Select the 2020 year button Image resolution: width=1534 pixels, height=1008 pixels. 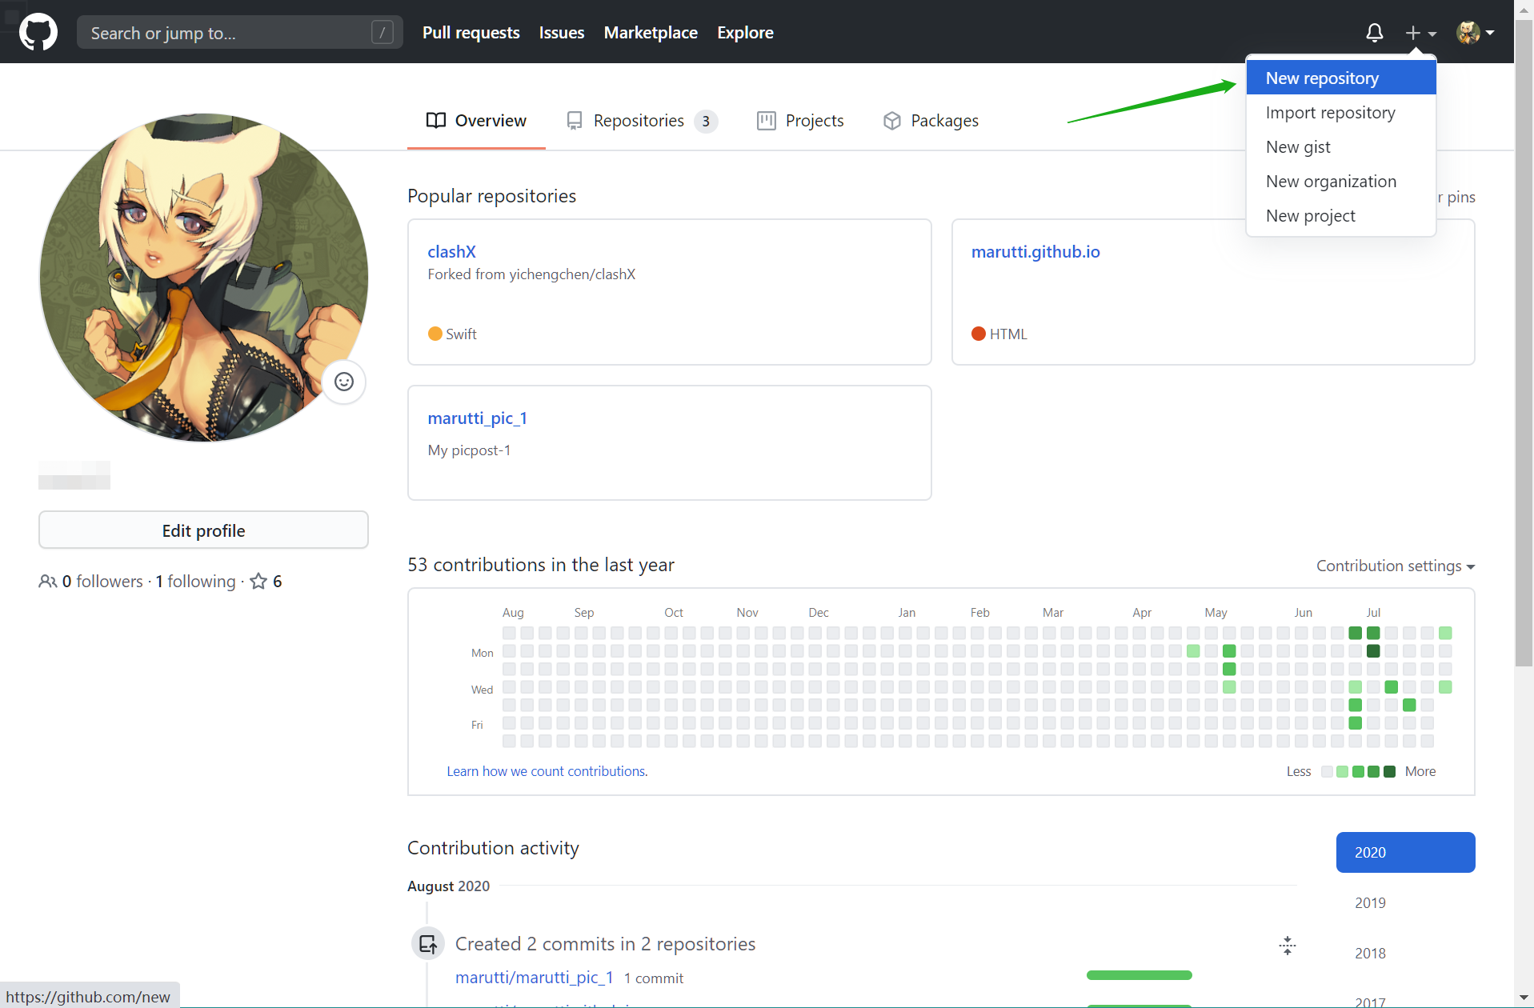coord(1405,853)
